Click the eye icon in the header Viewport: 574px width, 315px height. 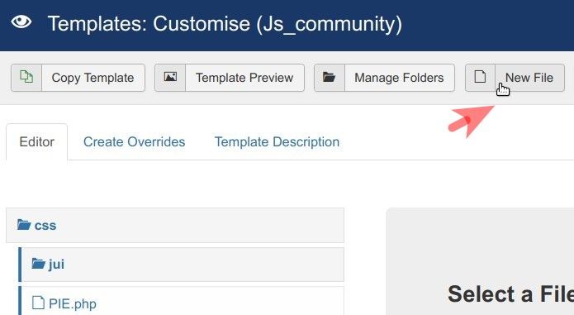[21, 22]
